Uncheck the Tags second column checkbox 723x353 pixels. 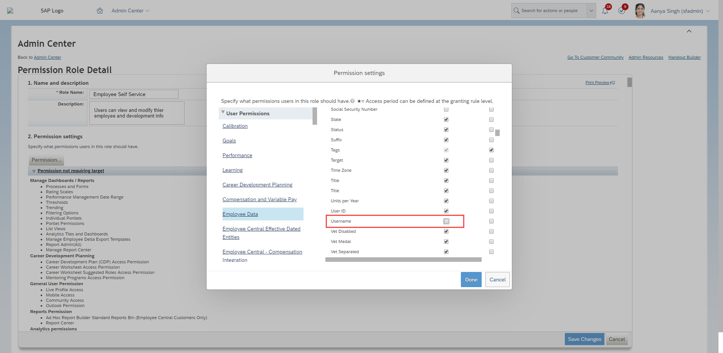[x=491, y=150]
